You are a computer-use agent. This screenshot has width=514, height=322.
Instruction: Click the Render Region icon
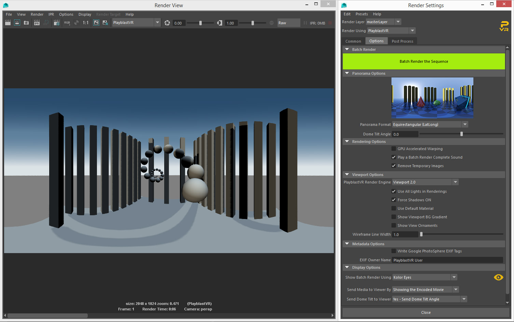pyautogui.click(x=17, y=23)
